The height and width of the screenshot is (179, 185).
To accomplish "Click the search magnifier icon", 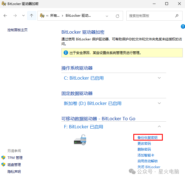I will 177,16.
